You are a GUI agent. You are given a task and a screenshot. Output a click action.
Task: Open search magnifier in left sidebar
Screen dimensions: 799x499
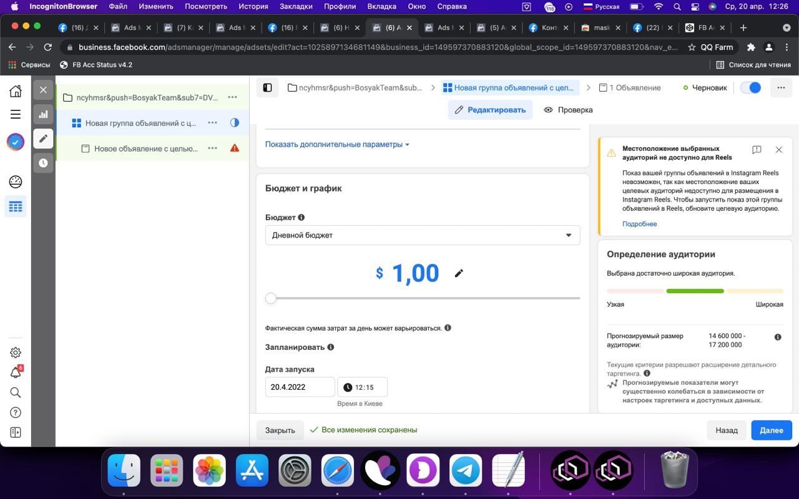click(16, 392)
